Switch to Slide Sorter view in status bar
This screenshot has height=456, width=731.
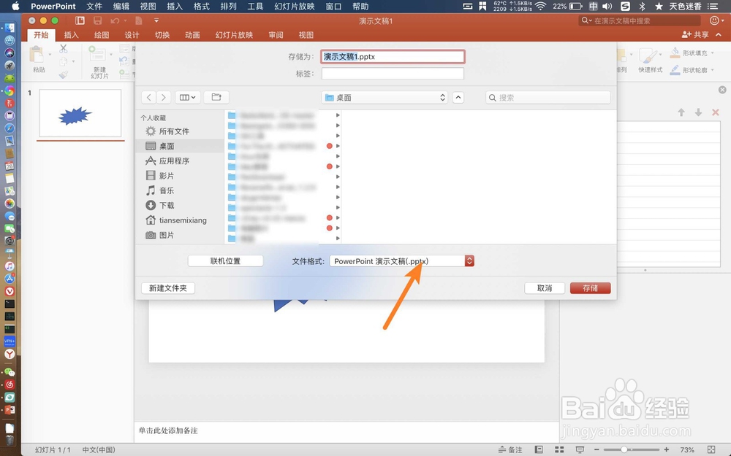(559, 449)
